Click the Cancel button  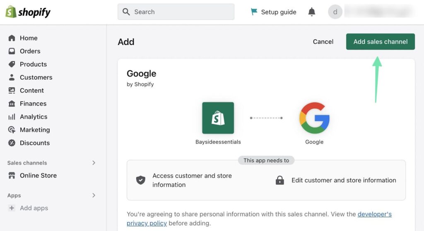323,42
